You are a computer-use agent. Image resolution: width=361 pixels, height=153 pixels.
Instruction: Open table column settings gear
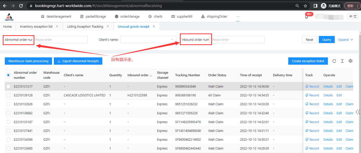tap(350, 61)
